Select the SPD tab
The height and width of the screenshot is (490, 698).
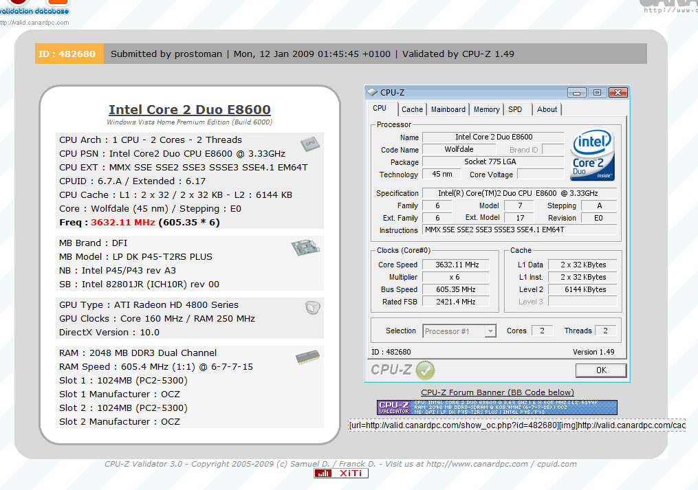coord(515,109)
